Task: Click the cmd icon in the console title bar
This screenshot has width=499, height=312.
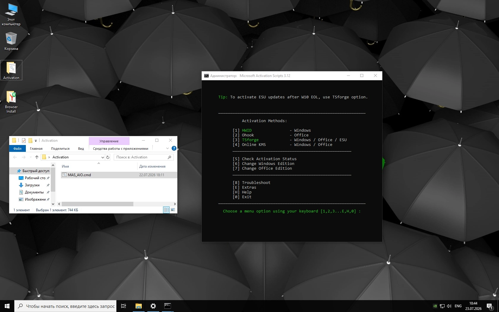Action: [x=206, y=76]
